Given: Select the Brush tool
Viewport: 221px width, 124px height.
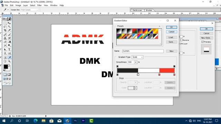Looking at the screenshot, I should (9, 34).
